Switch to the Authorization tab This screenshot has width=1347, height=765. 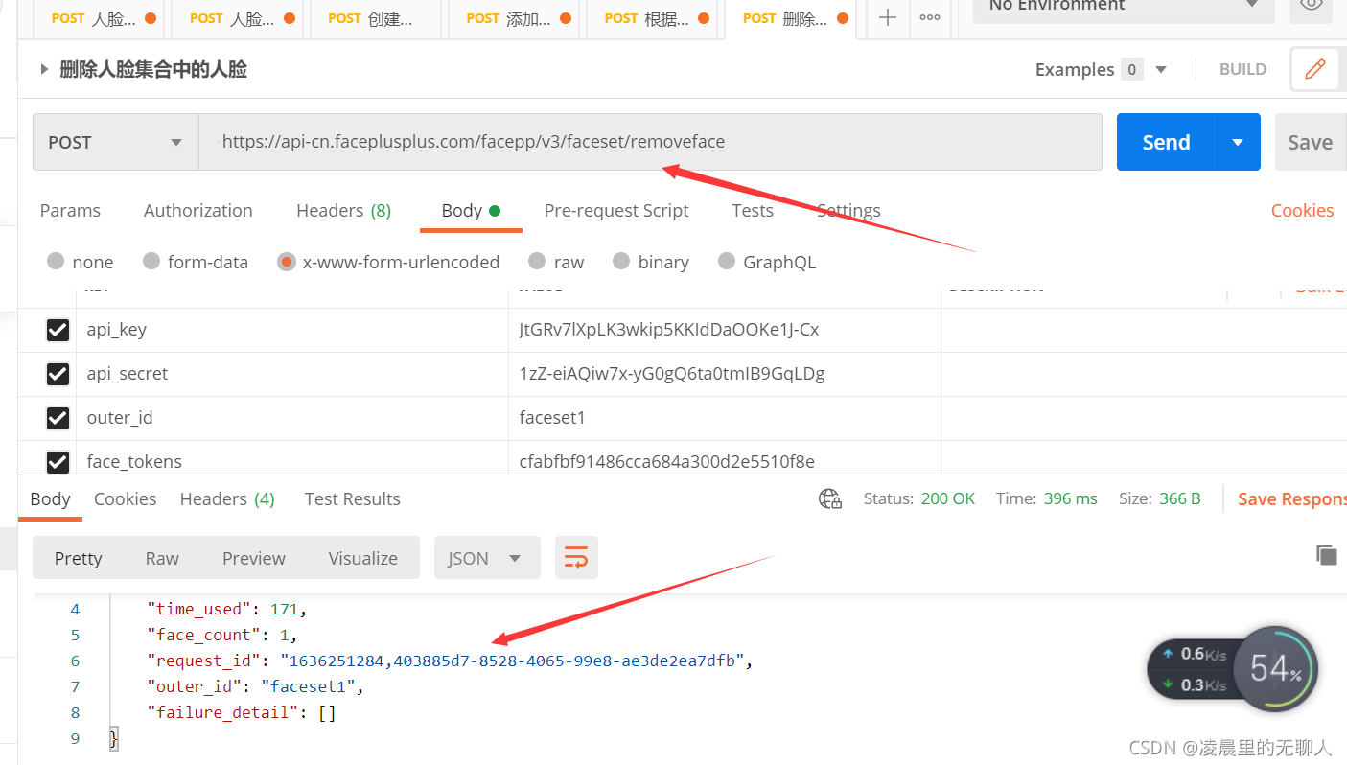point(198,211)
